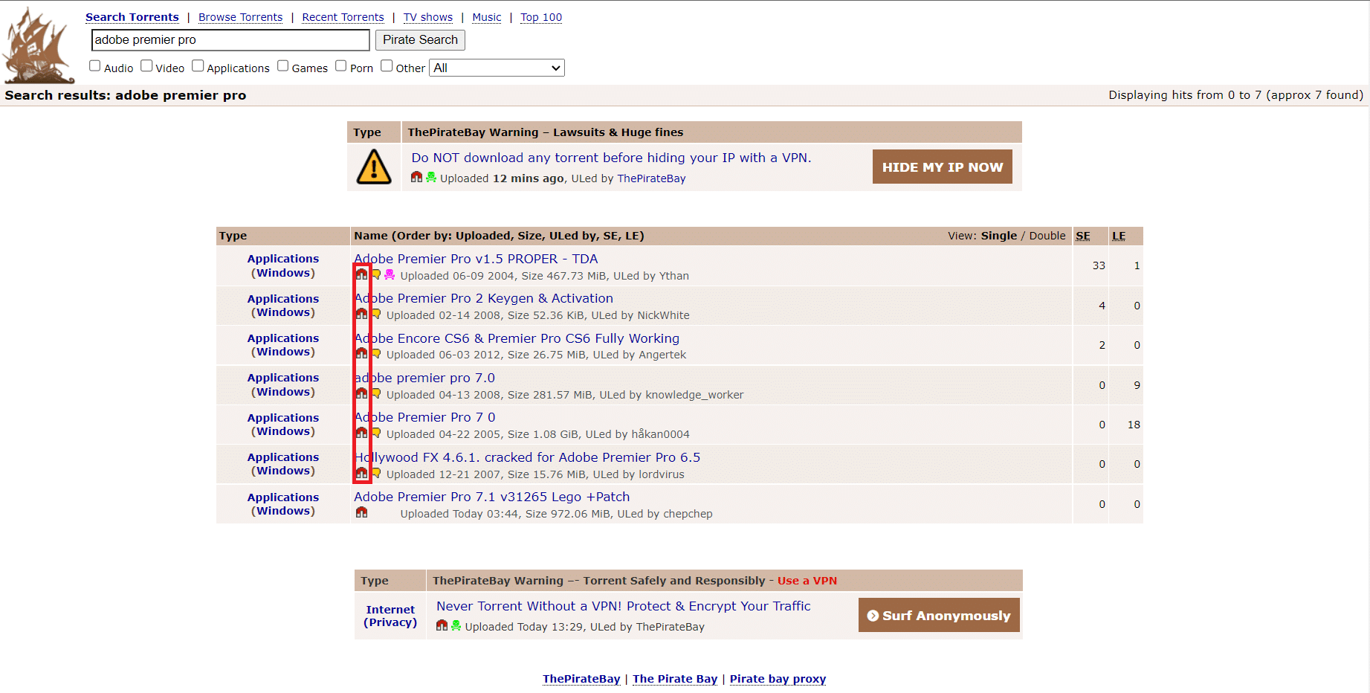Click magnet icon for knowledge_worker's premier pro 7.0
This screenshot has height=693, width=1370.
pyautogui.click(x=361, y=393)
